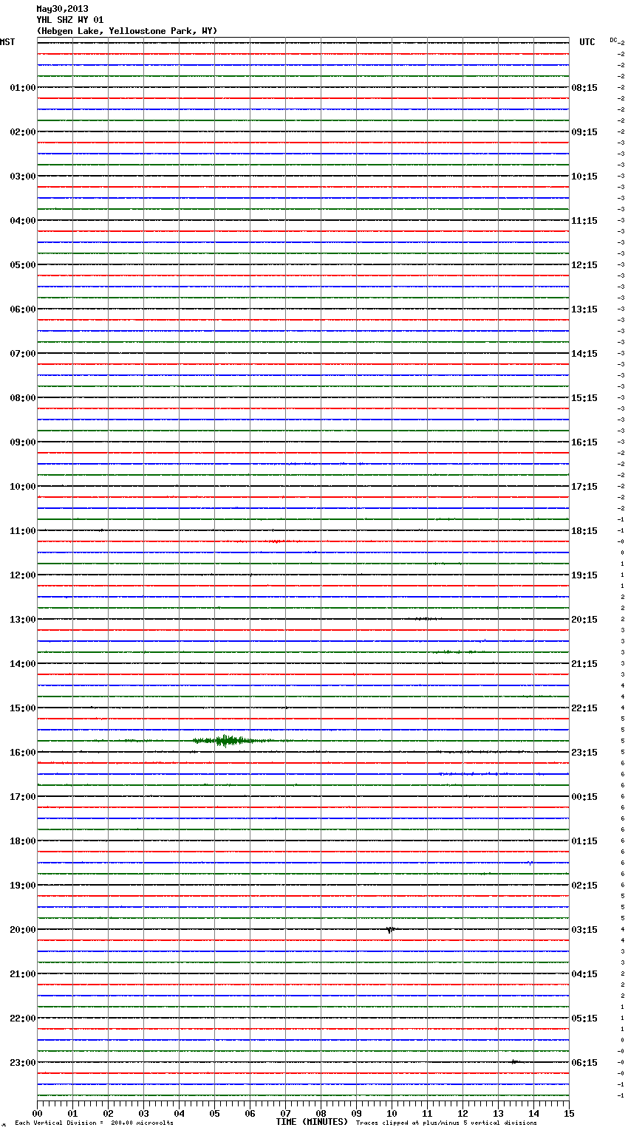This screenshot has width=628, height=1133.
Task: Click the 18:15 UTC time label
Action: tap(584, 531)
